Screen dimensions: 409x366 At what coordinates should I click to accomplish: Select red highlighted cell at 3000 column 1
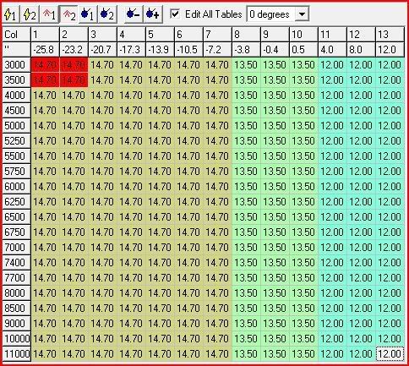(45, 65)
